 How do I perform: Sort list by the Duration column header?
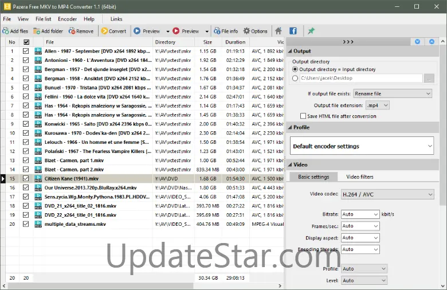pos(236,42)
